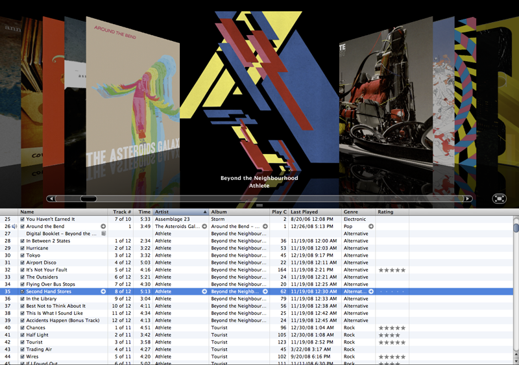Select the track Chances
519x365 pixels.
36,327
